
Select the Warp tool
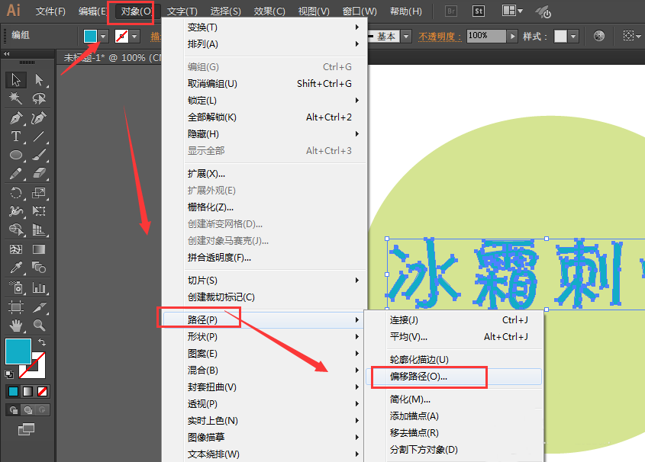(x=15, y=211)
